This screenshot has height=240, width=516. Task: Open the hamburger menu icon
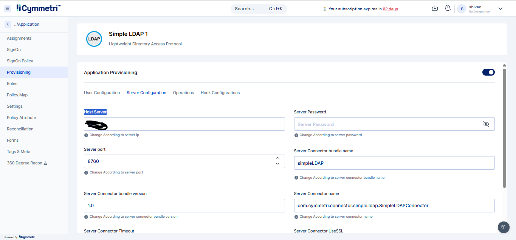[x=8, y=8]
